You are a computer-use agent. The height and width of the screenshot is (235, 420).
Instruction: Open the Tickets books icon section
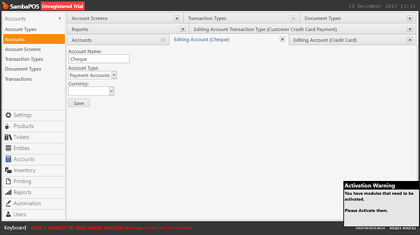tap(9, 137)
